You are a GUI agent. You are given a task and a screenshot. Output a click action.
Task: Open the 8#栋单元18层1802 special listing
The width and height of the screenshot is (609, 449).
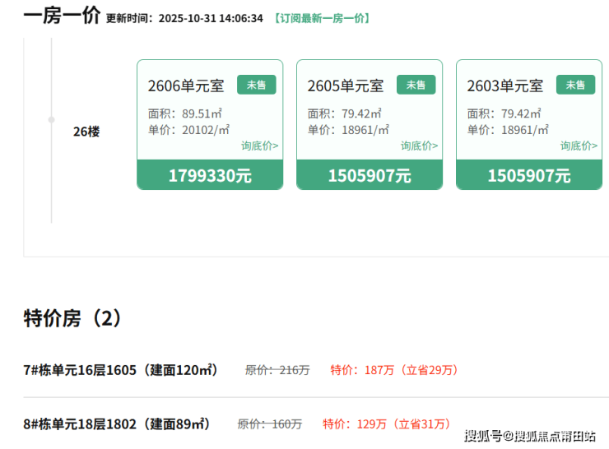(x=117, y=424)
